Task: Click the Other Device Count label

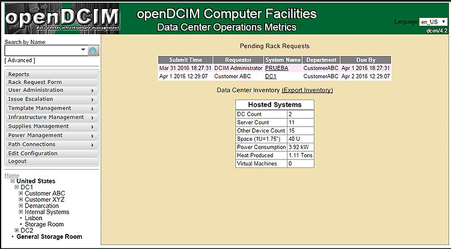Action: pyautogui.click(x=261, y=131)
